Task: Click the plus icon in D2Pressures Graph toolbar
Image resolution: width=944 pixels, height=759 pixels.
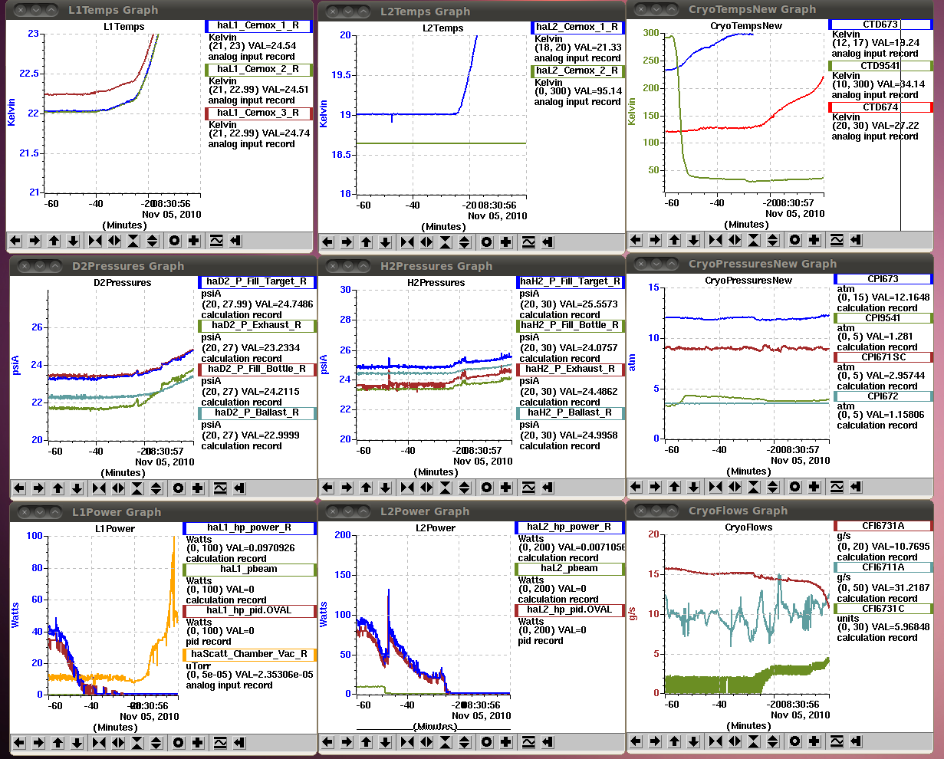Action: point(198,488)
